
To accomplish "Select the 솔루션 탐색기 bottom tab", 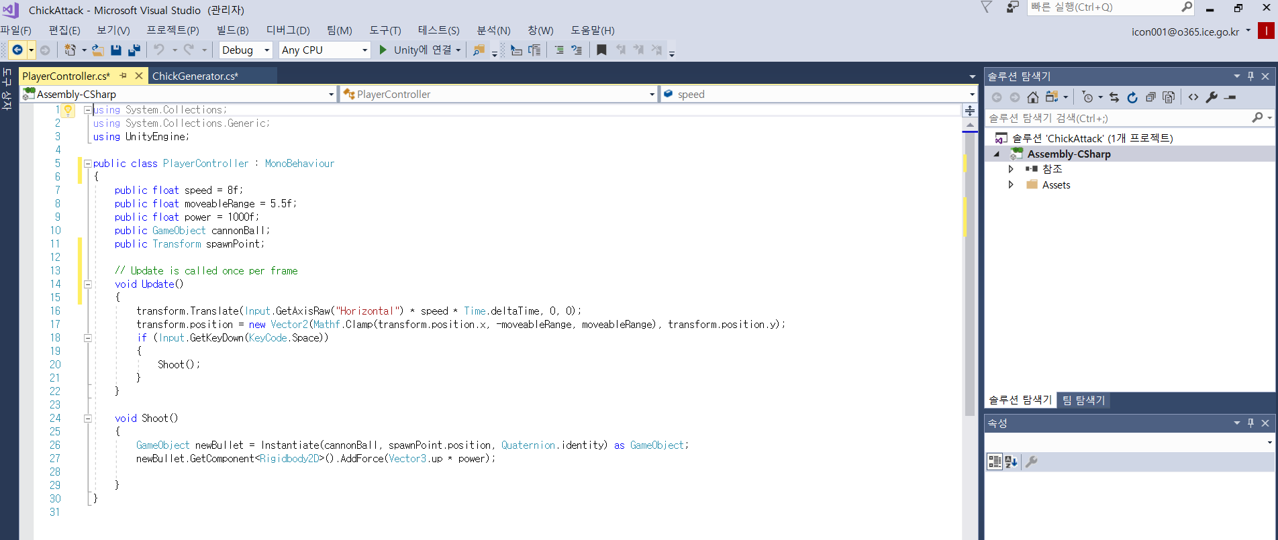I will click(1020, 400).
